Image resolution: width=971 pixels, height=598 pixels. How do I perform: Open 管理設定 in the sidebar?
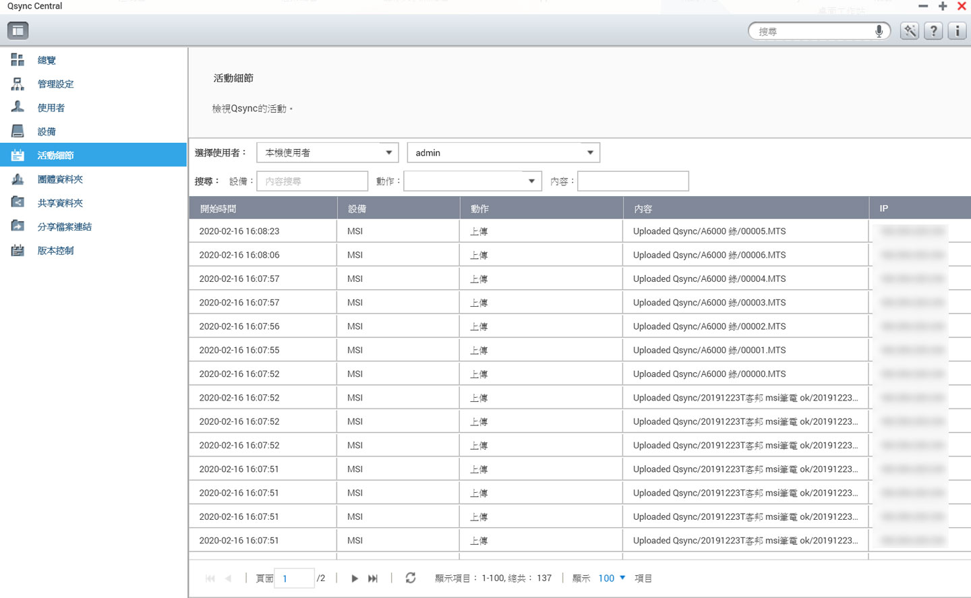[55, 84]
